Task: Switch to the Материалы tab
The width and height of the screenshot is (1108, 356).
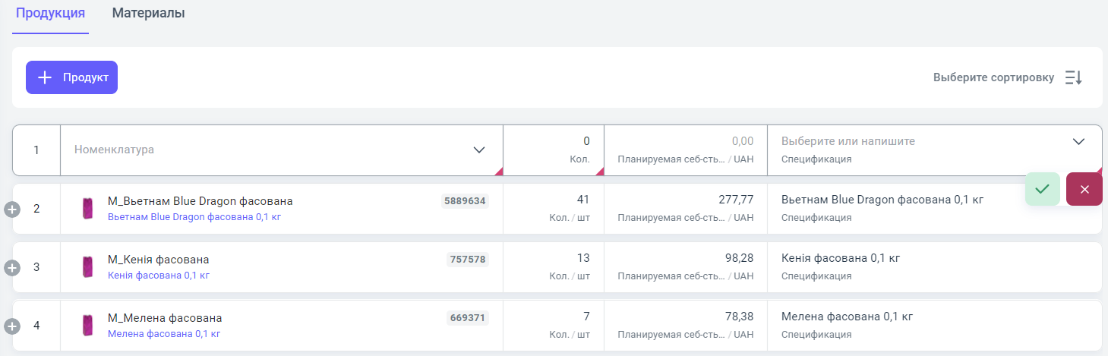Action: coord(148,14)
